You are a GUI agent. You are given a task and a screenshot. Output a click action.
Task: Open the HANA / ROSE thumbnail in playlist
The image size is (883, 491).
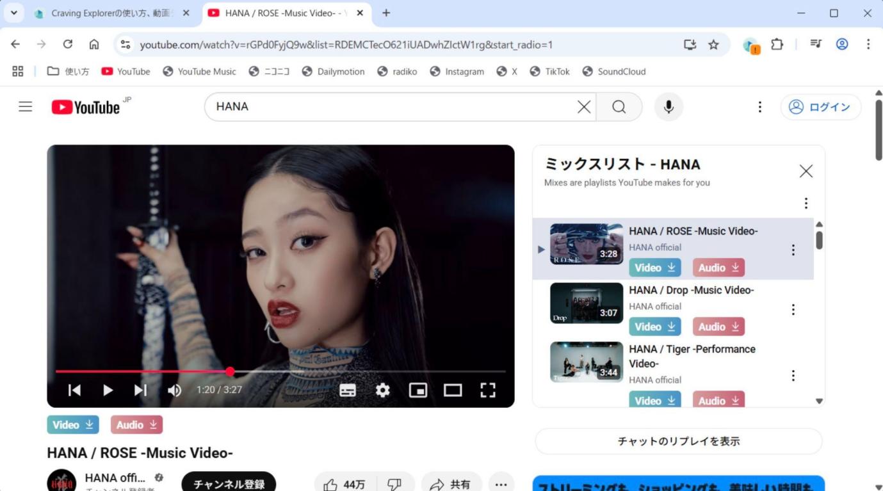[x=587, y=244]
